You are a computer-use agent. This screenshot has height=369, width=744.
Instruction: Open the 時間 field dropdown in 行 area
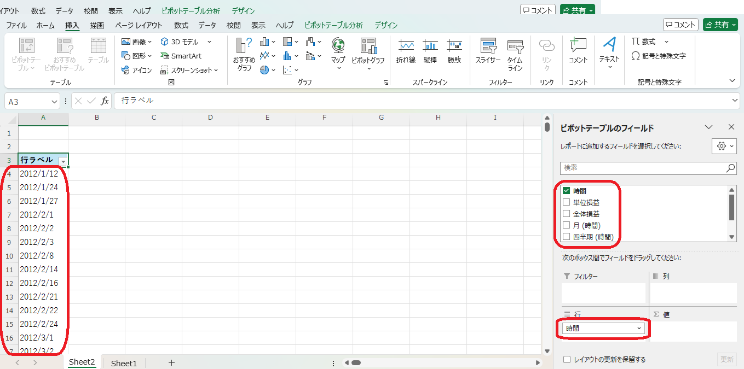tap(639, 329)
